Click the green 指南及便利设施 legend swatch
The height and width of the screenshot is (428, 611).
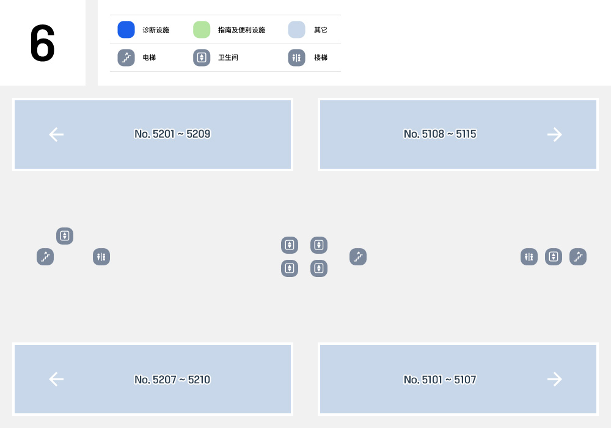point(202,29)
